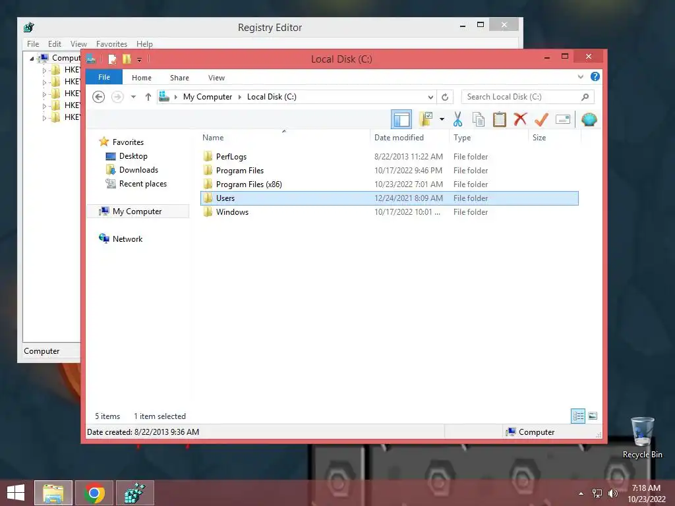Go up one folder level
This screenshot has height=506, width=675.
coord(148,97)
